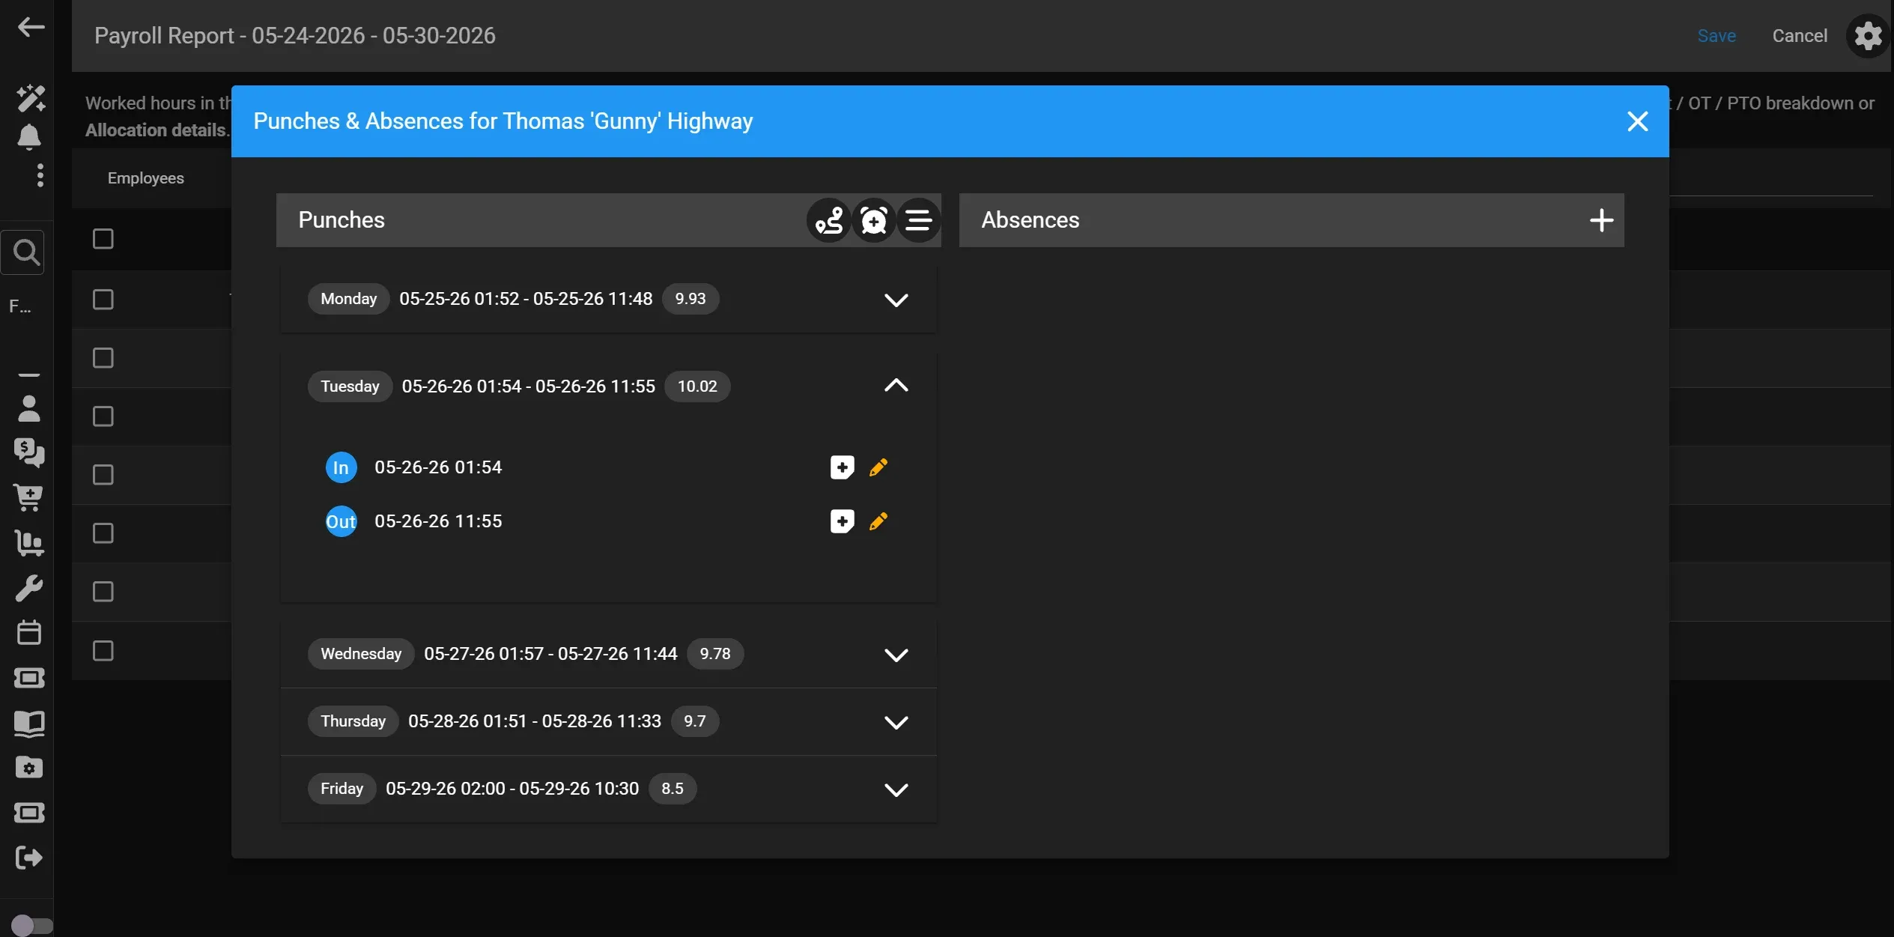Image resolution: width=1894 pixels, height=937 pixels.
Task: Open the folder settings icon in sidebar
Action: 29,768
